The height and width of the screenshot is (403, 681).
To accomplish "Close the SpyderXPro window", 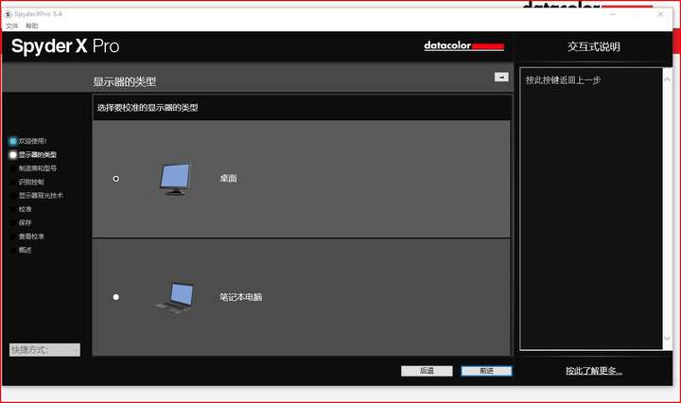I will [x=660, y=14].
